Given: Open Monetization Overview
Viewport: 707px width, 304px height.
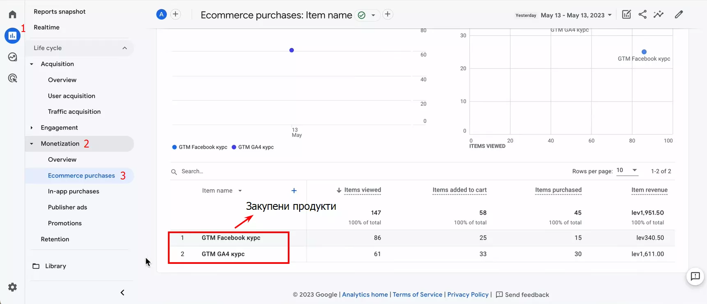Looking at the screenshot, I should pyautogui.click(x=62, y=159).
